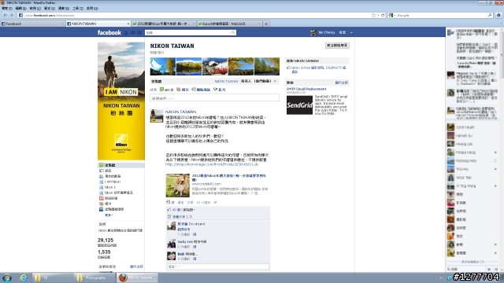Select the wall item in the left sidebar

point(120,165)
